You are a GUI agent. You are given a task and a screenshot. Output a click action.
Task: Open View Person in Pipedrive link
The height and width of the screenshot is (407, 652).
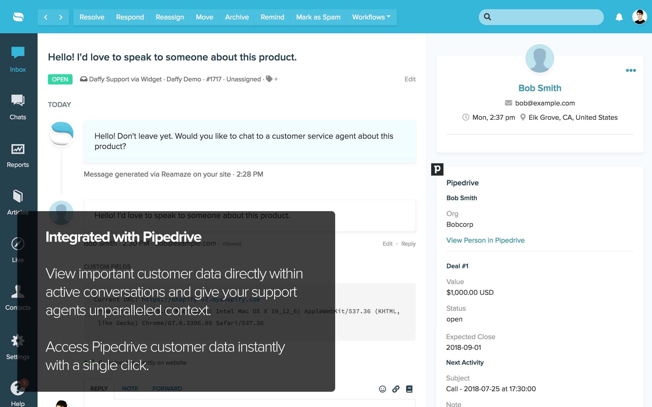tap(485, 240)
